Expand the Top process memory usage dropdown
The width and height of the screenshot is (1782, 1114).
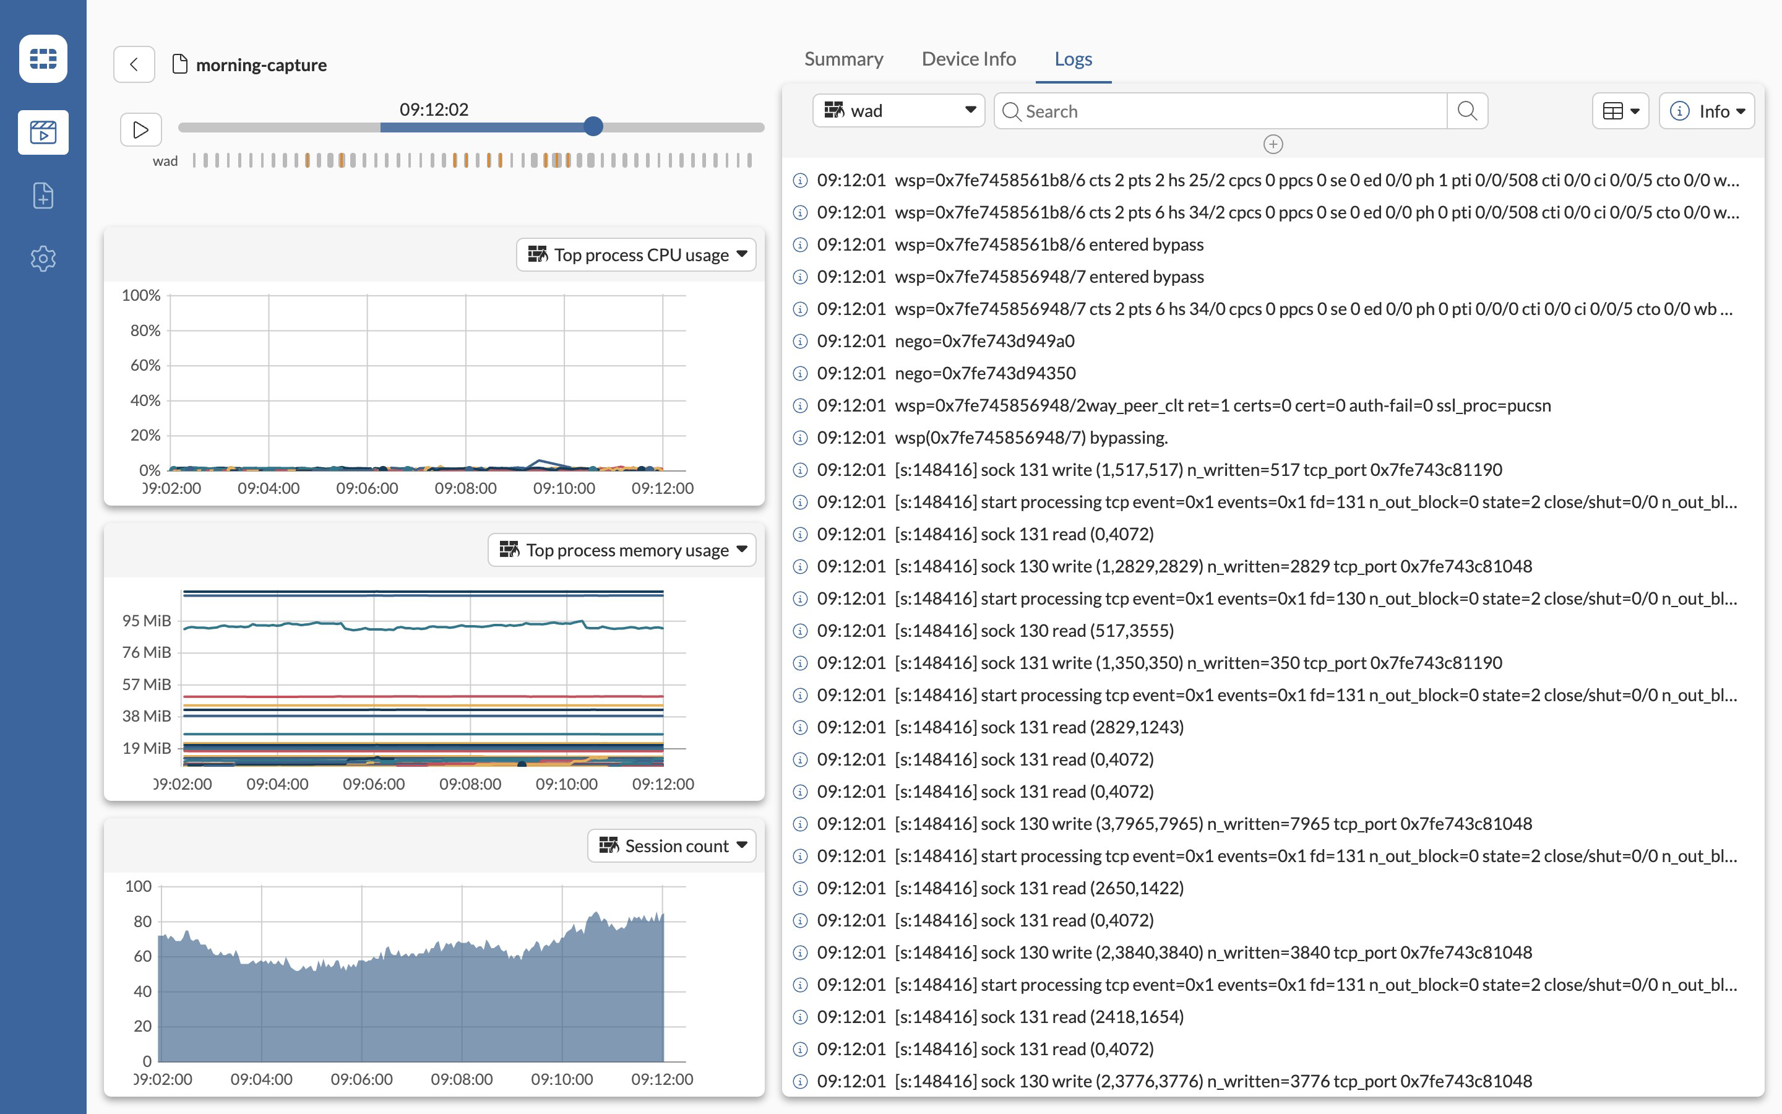743,550
